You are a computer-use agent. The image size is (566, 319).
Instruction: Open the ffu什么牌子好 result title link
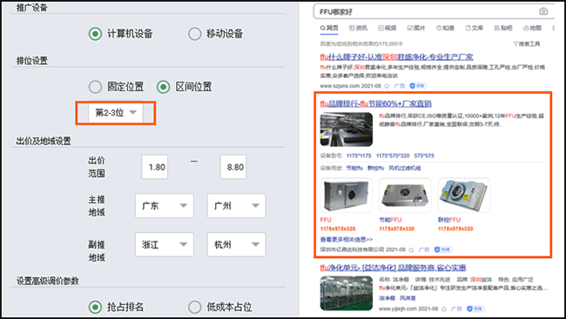tap(396, 57)
